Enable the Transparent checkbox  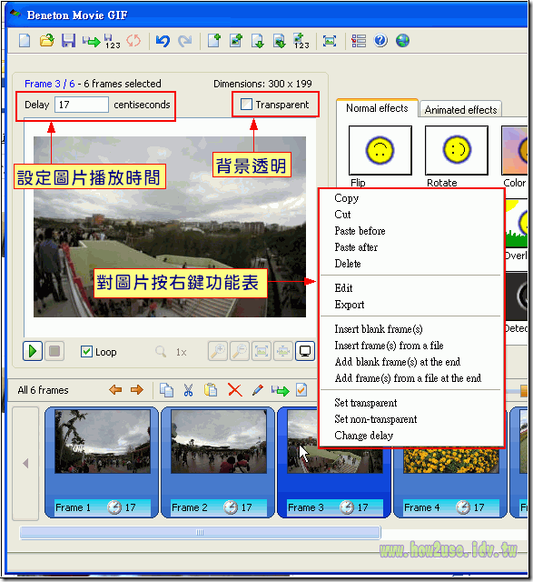click(x=246, y=105)
